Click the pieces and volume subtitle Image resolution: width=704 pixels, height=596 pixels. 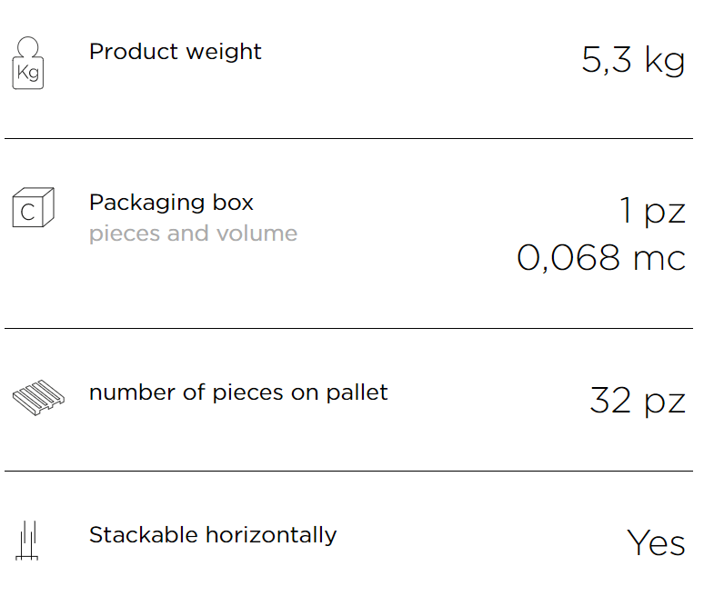pos(193,233)
